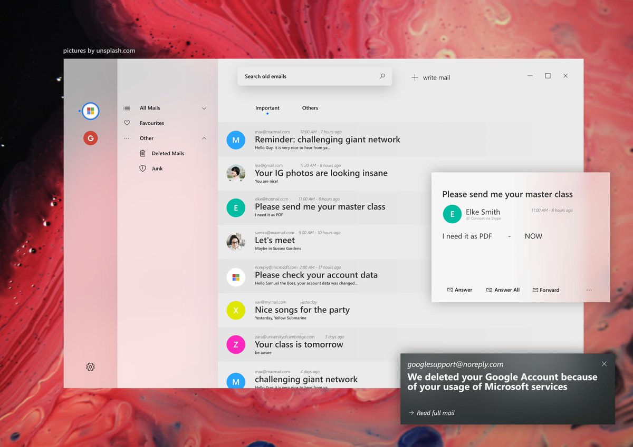Switch to the Important tab

coord(267,108)
